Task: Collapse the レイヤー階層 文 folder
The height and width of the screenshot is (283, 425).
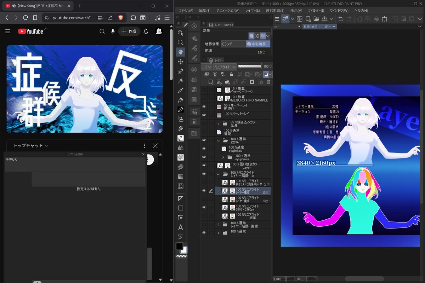Action: pyautogui.click(x=219, y=174)
